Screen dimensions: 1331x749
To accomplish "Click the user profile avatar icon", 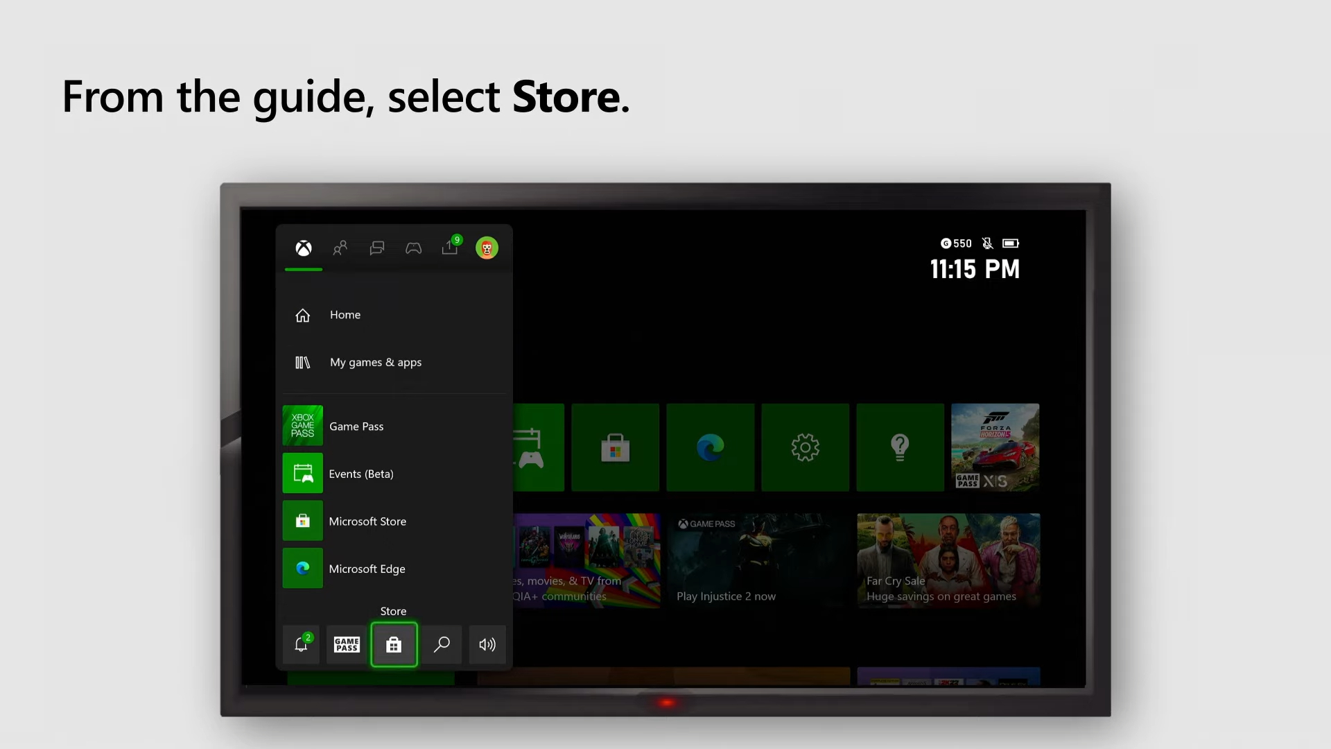I will (x=487, y=248).
